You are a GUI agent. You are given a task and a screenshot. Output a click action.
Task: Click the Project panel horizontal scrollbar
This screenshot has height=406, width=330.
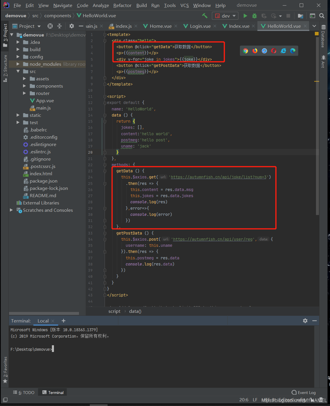coord(44,313)
